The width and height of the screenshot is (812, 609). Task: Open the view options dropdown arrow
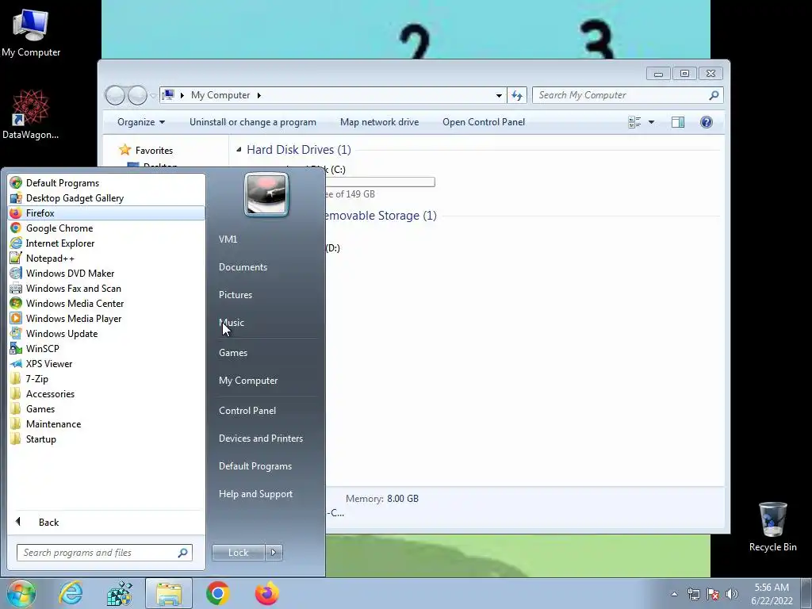(651, 122)
